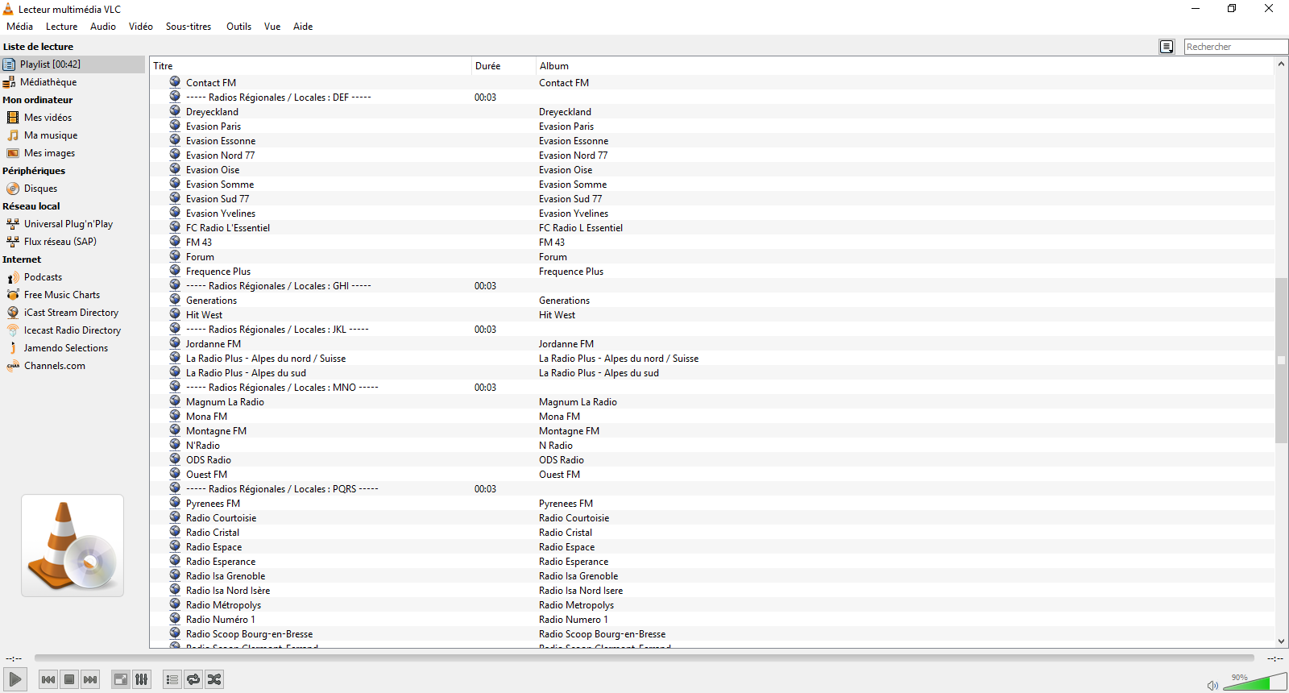Select the Evasion Essonne title
Viewport: 1289px width, 693px height.
[221, 141]
